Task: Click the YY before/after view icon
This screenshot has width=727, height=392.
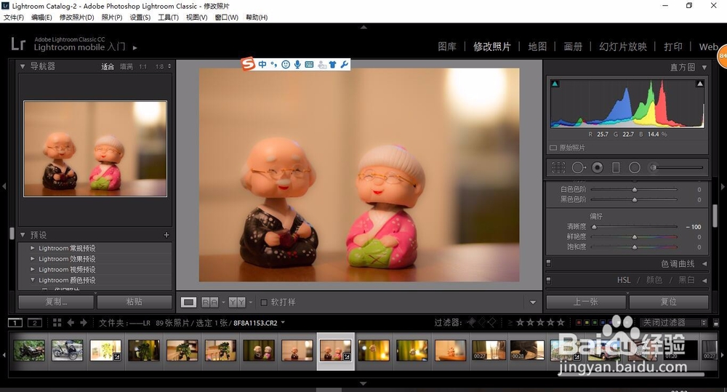Action: 237,303
